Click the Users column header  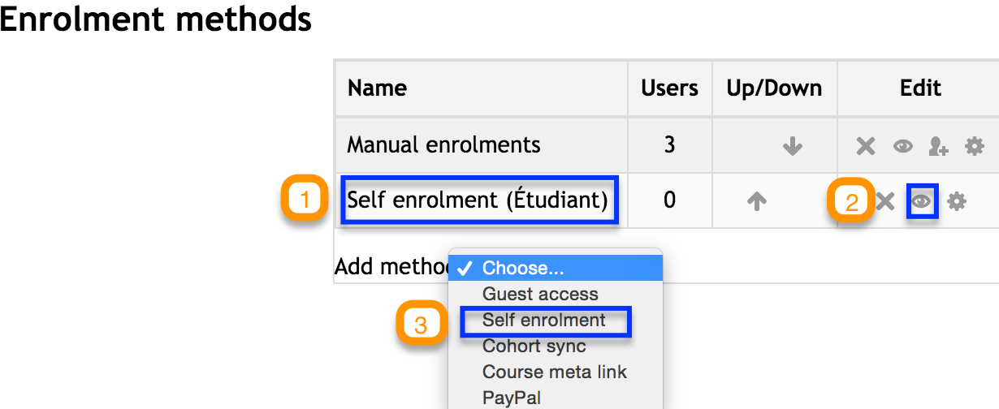pos(669,88)
